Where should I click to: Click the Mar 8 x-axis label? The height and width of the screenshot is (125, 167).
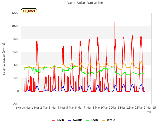90,108
